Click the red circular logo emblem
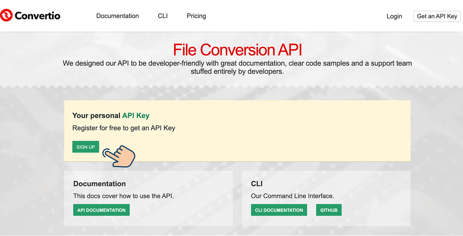This screenshot has width=463, height=236. coord(6,15)
